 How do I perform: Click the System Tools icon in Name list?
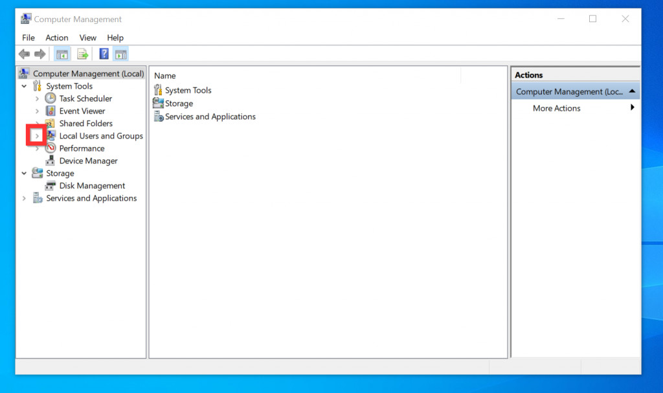[158, 90]
